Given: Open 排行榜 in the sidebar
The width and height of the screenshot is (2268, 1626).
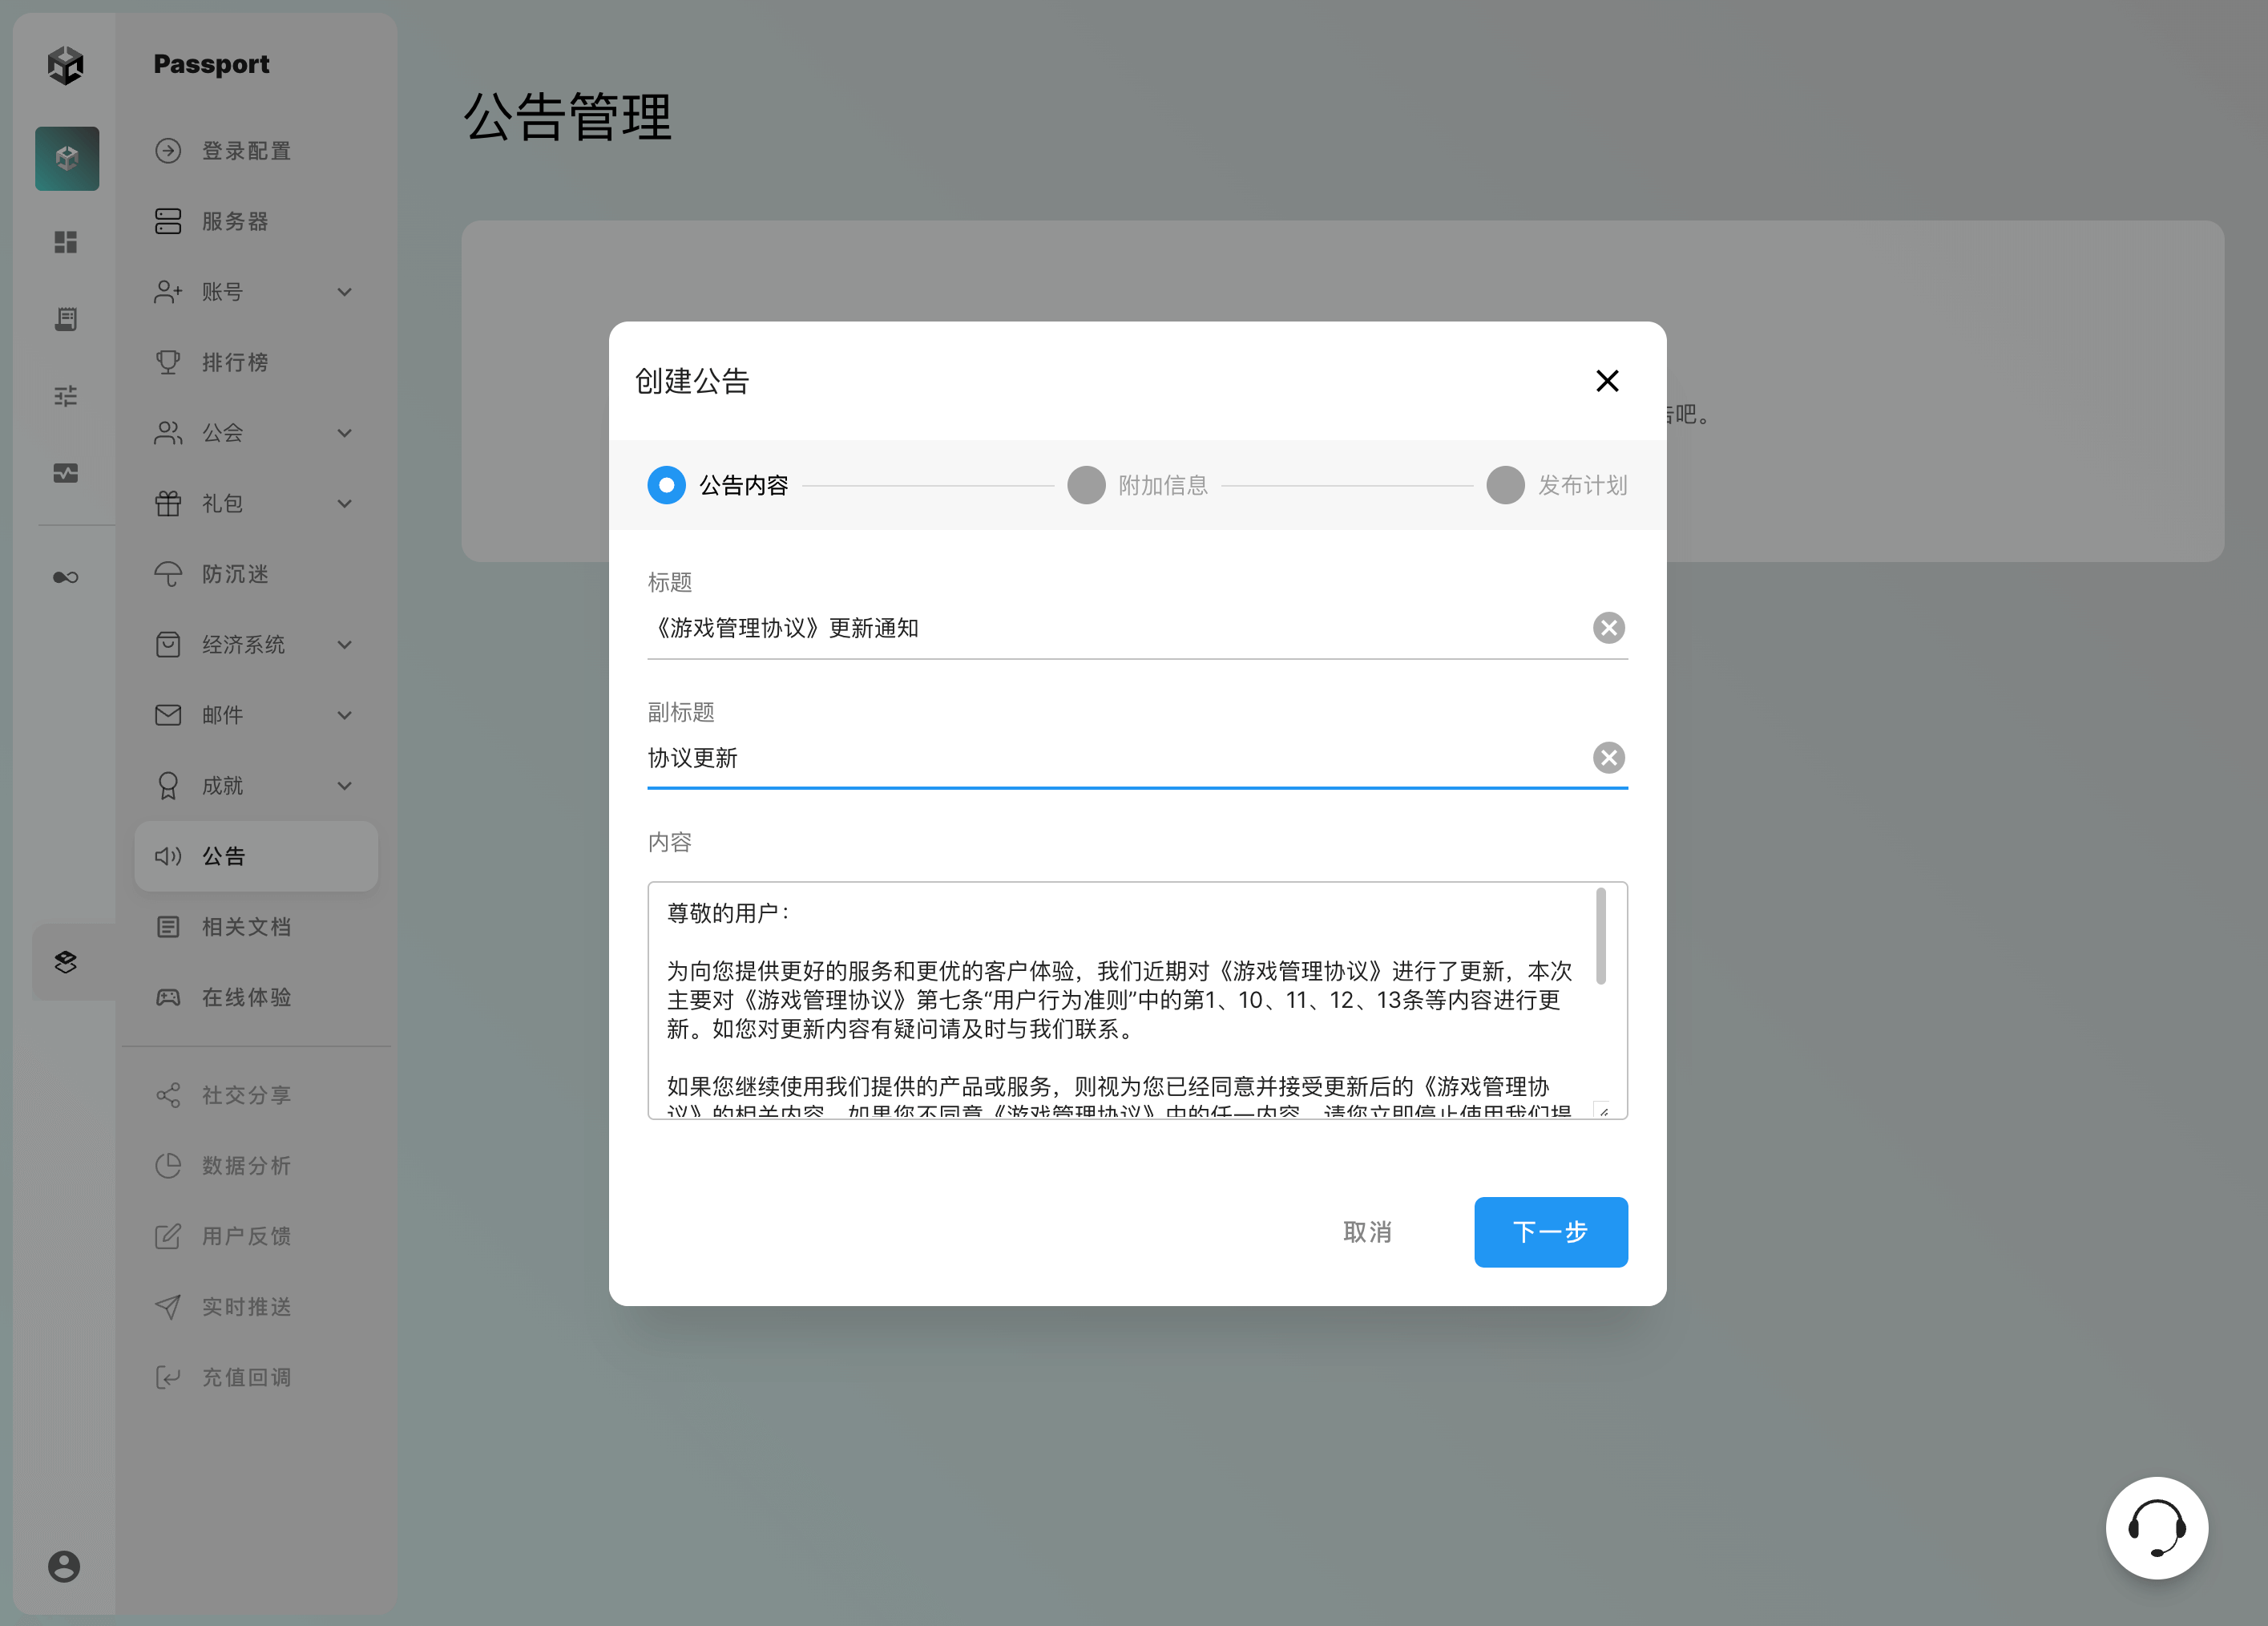Looking at the screenshot, I should coord(235,362).
